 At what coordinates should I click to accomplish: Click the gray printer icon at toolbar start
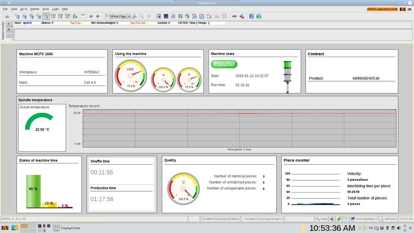[7, 16]
